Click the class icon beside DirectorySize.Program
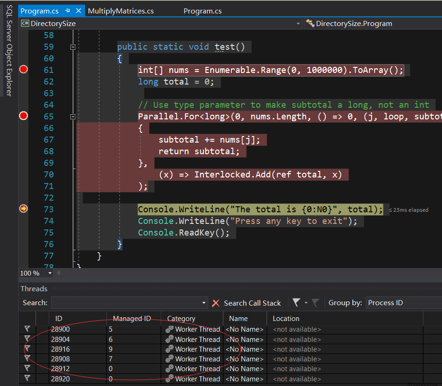The height and width of the screenshot is (386, 442). click(310, 23)
